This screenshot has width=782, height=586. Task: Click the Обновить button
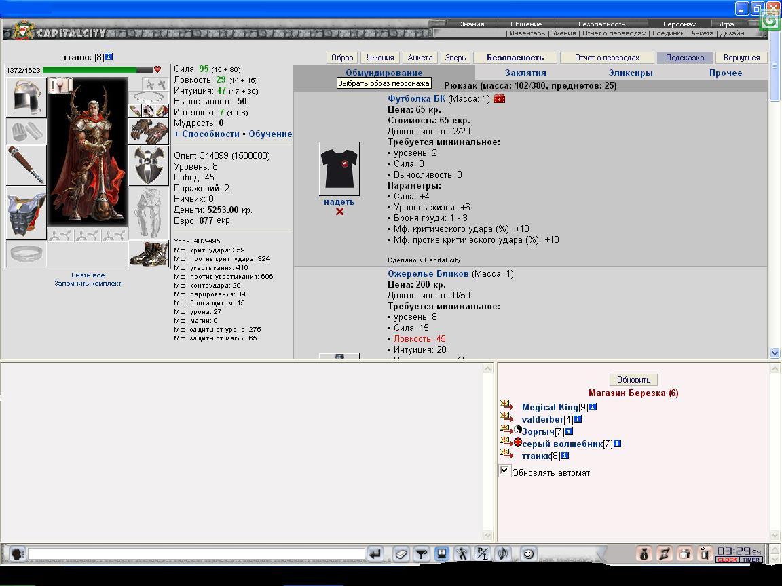tap(633, 380)
